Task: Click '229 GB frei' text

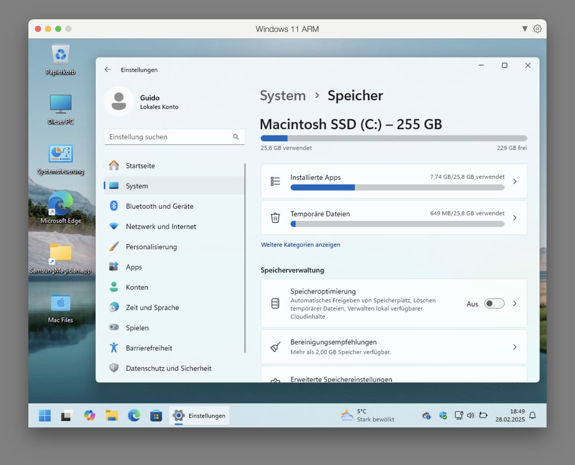Action: tap(512, 148)
